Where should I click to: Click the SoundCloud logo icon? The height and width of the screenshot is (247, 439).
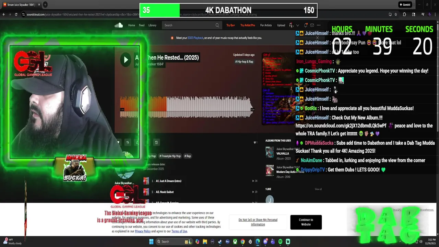119,25
